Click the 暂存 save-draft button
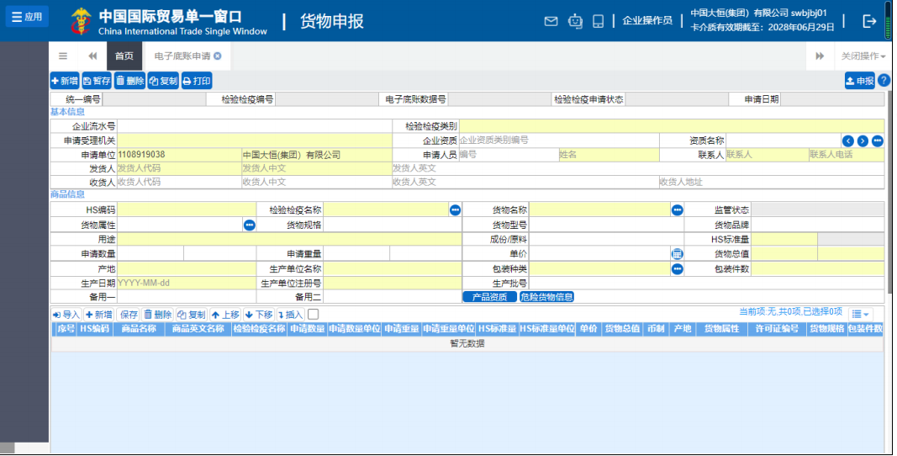This screenshot has width=897, height=456. pyautogui.click(x=97, y=81)
